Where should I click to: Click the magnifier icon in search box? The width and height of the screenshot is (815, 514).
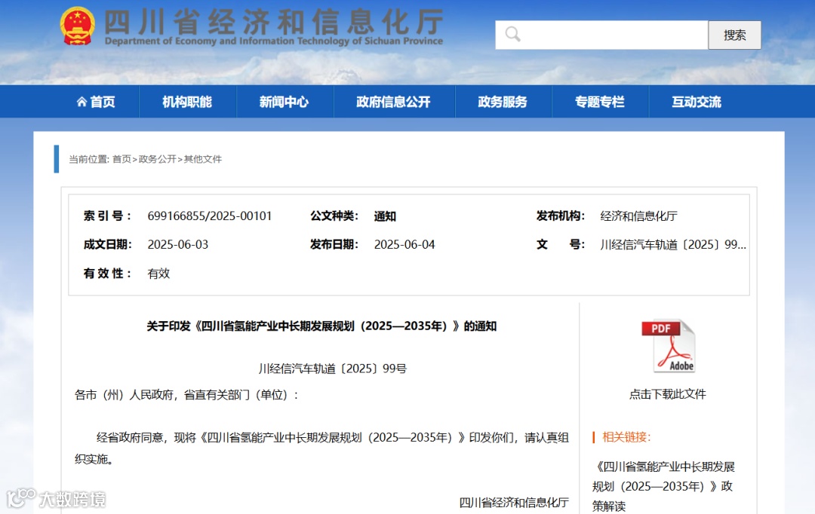513,34
